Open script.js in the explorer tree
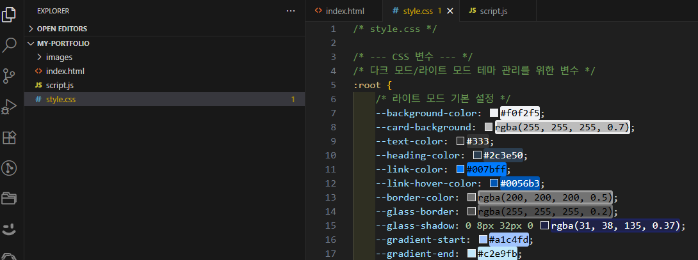Viewport: 698px width, 260px height. [x=165, y=86]
